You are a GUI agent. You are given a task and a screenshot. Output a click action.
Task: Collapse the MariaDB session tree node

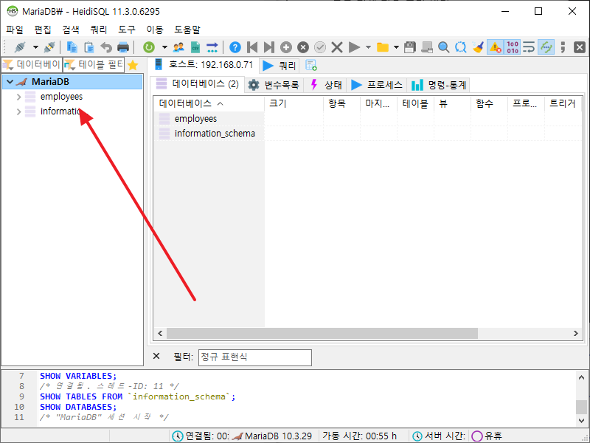pos(10,82)
